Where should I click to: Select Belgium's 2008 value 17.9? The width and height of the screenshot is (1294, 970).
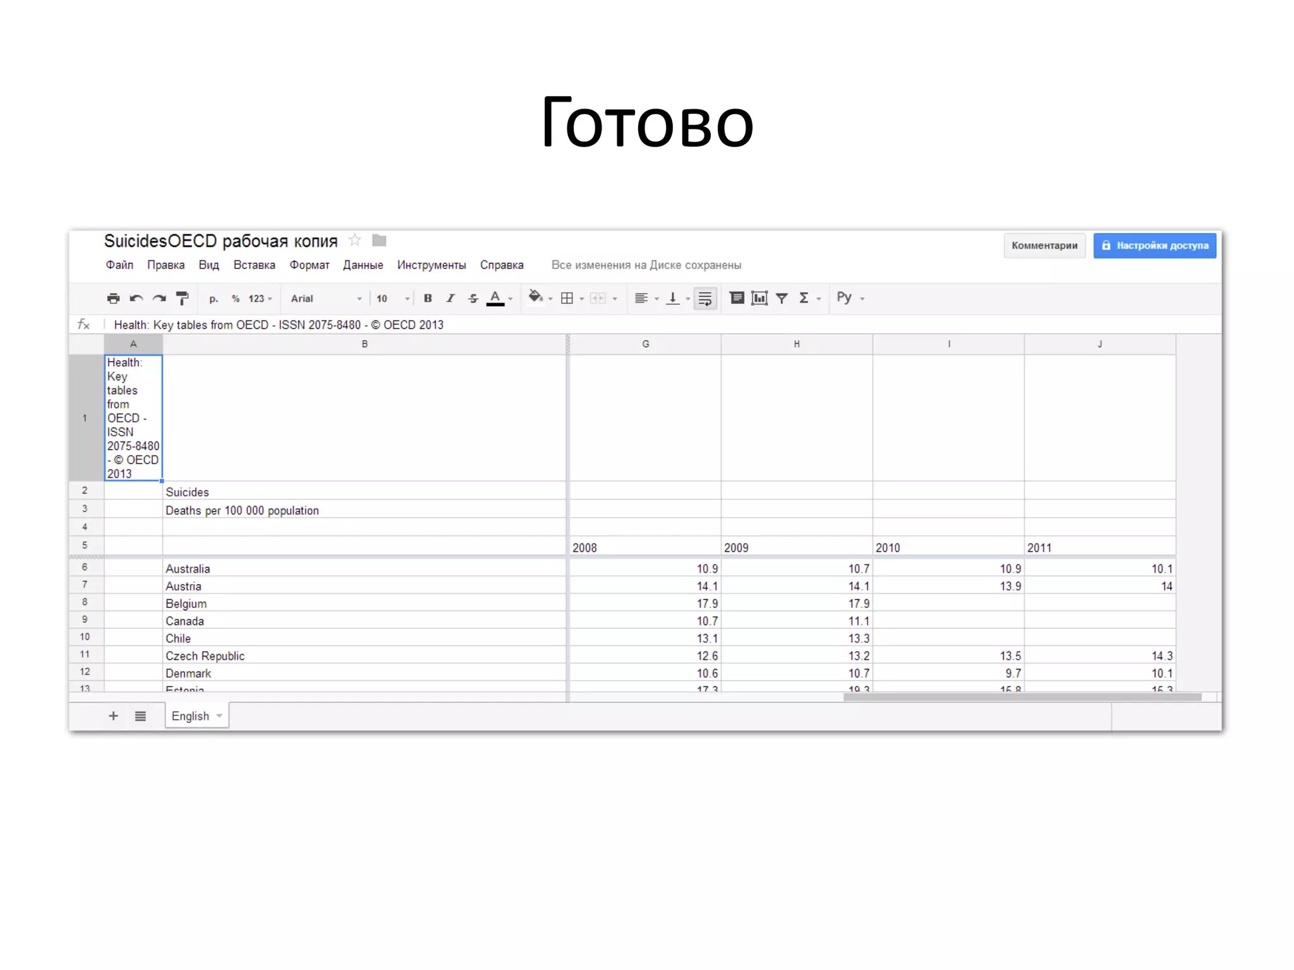(645, 603)
